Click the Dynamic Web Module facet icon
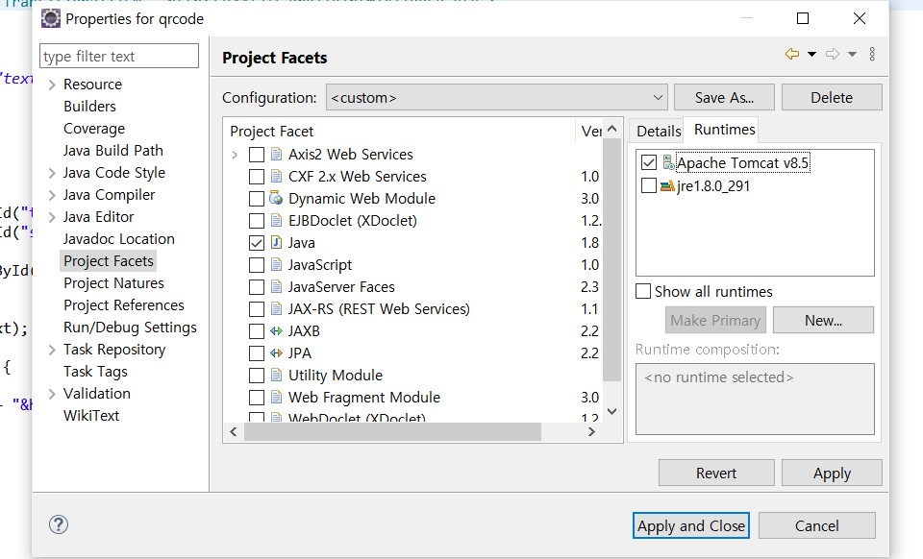 pos(276,199)
